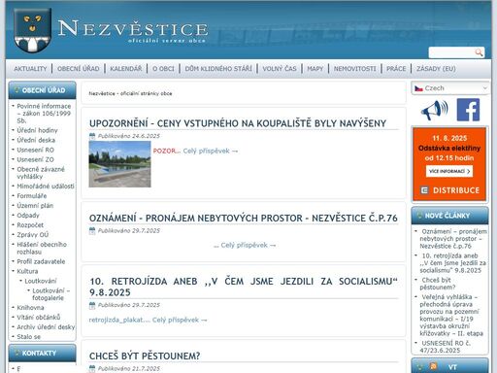Select Loutkování under Kultura

(x=41, y=281)
